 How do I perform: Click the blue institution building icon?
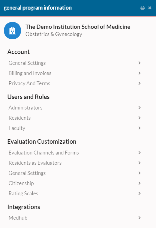[12, 31]
